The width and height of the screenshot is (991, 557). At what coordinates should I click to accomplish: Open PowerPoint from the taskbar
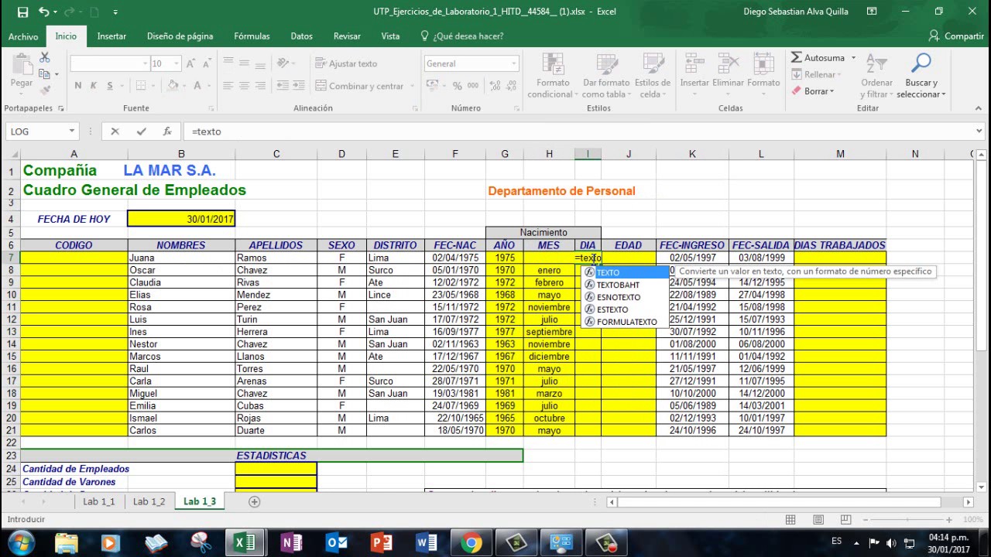click(x=382, y=543)
